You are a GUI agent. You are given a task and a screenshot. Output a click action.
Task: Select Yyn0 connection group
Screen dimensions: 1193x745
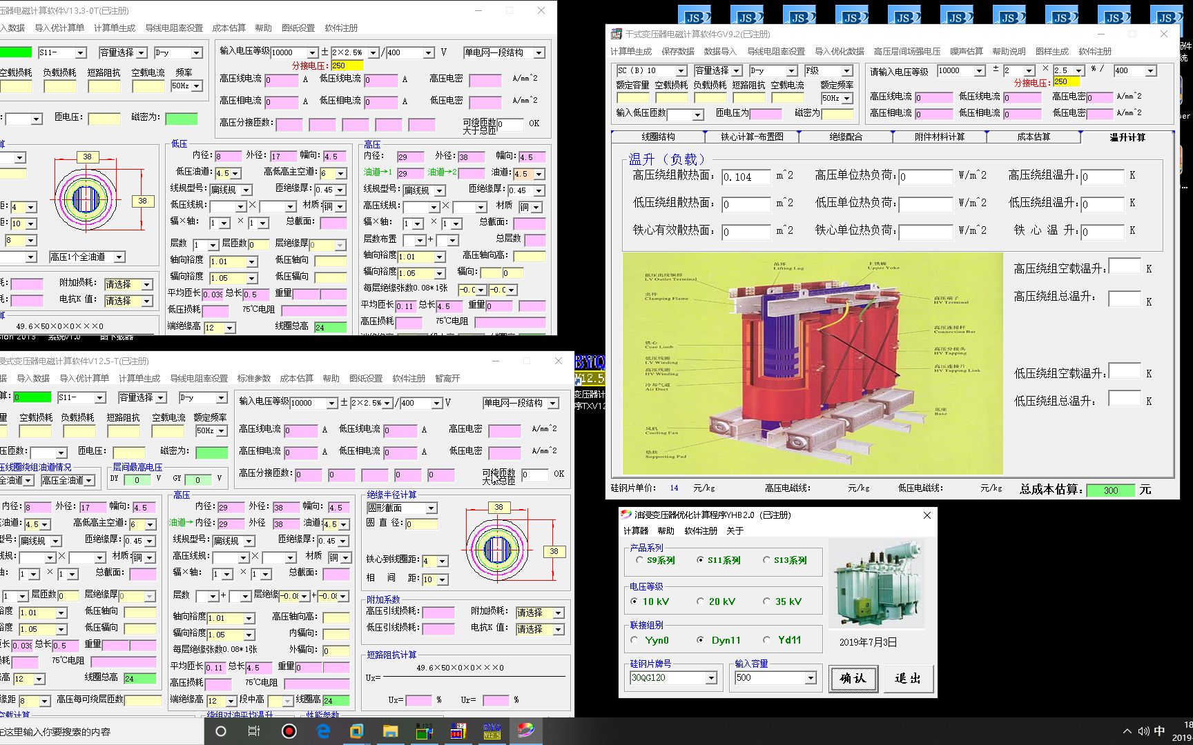(x=634, y=640)
